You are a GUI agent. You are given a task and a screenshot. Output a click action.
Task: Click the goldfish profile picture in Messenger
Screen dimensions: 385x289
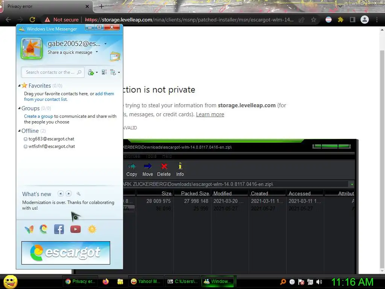pyautogui.click(x=32, y=48)
